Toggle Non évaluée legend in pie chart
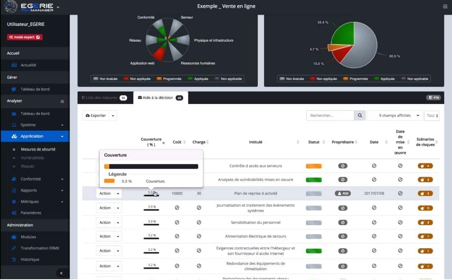The width and height of the screenshot is (452, 280). point(292,79)
